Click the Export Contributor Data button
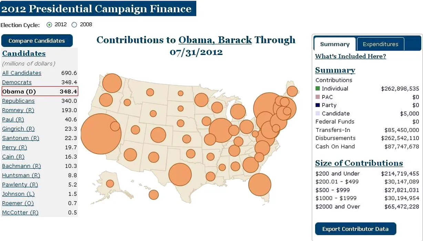 pyautogui.click(x=355, y=229)
